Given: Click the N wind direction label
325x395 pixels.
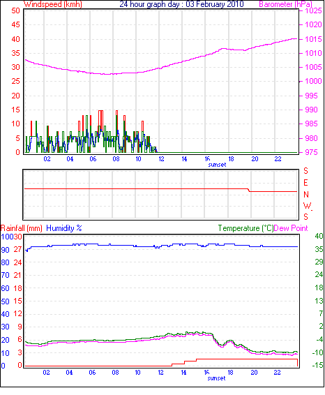Looking at the screenshot, I should tap(306, 195).
